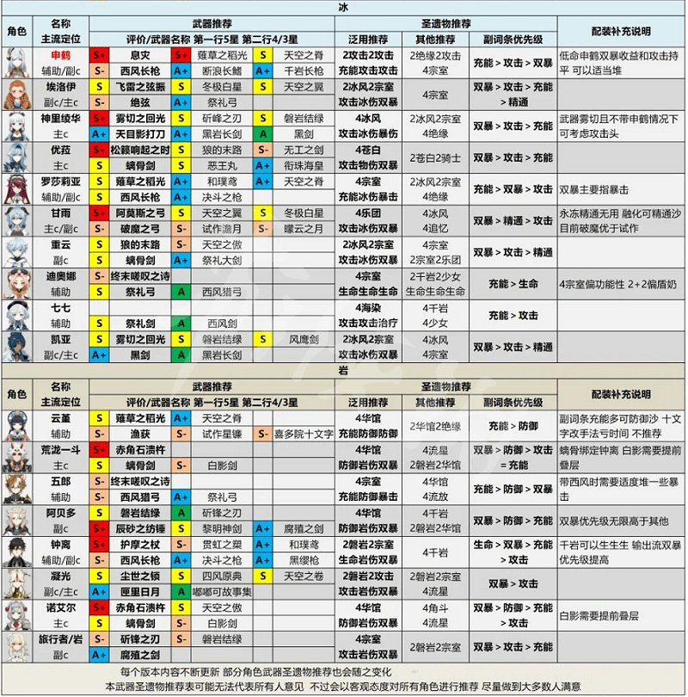Select the 恶王丸 weapon cell

click(x=222, y=166)
